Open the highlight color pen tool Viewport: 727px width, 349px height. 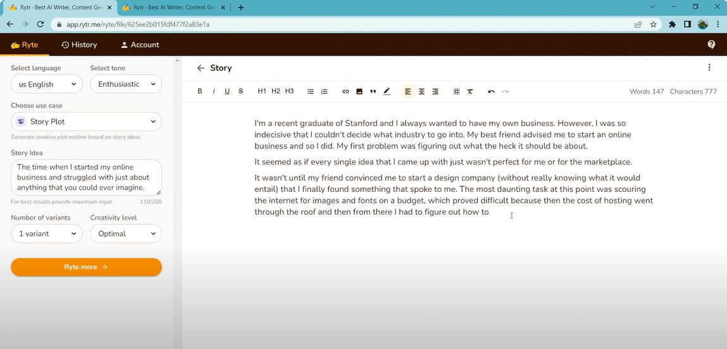[x=387, y=92]
